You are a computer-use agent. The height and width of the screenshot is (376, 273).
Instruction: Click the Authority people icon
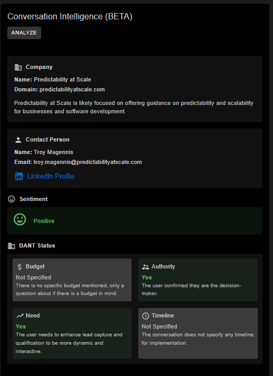coord(146,267)
